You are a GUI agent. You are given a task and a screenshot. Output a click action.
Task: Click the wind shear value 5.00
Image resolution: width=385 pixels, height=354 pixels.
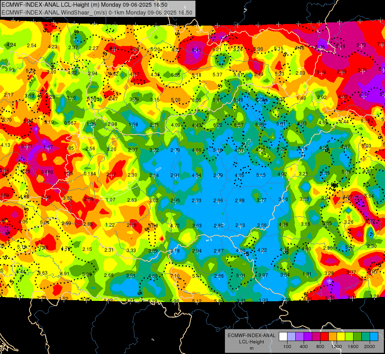(x=175, y=100)
